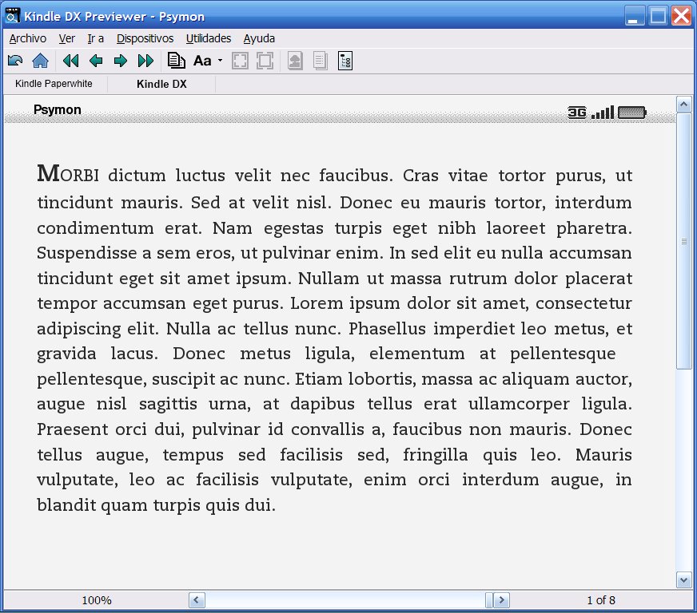The height and width of the screenshot is (613, 697).
Task: Click the battery status icon
Action: tap(632, 113)
